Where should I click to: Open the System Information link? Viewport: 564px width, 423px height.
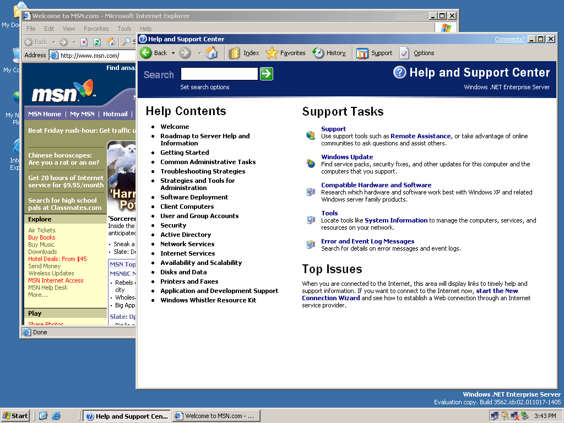396,220
